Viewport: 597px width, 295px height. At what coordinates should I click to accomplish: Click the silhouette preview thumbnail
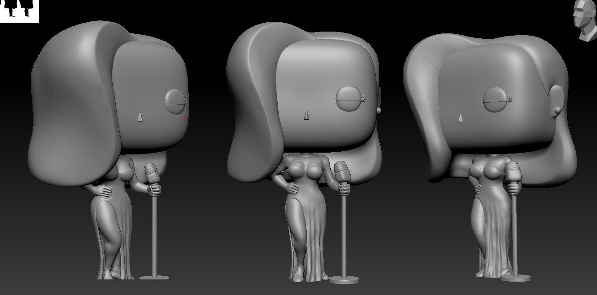(x=19, y=11)
